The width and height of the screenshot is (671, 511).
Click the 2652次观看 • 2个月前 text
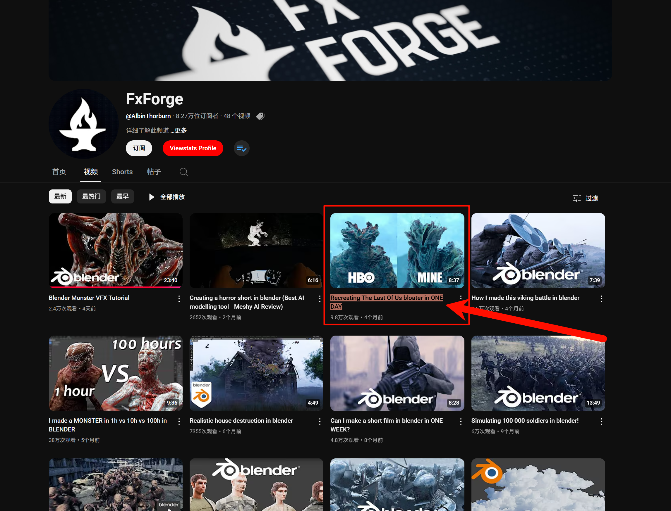pos(215,317)
